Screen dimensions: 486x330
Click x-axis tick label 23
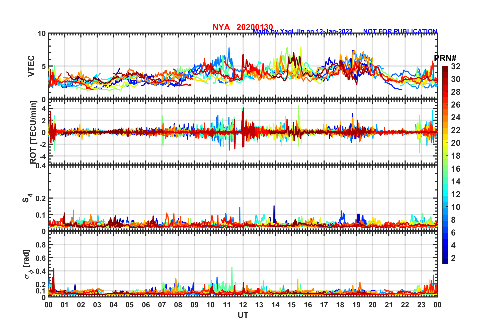click(421, 305)
